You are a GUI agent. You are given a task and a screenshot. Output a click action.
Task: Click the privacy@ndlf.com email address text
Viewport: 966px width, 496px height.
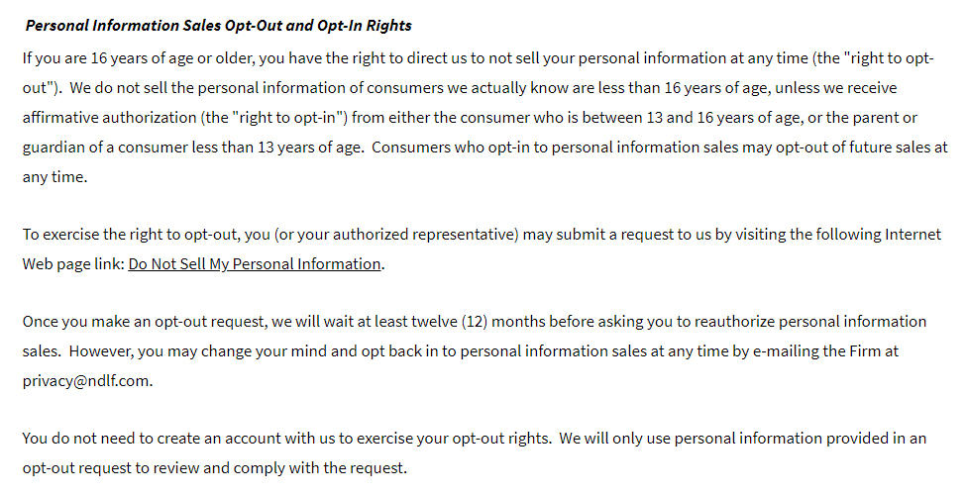[86, 381]
